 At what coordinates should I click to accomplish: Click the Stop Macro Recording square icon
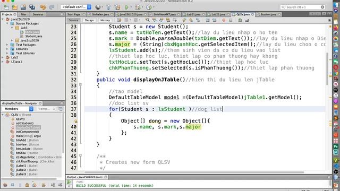coord(231,20)
